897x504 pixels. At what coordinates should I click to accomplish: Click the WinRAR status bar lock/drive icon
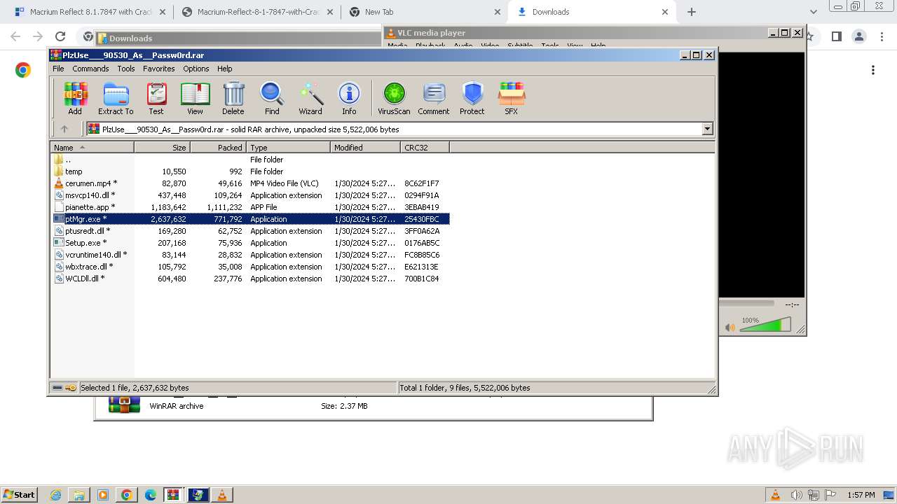[64, 388]
